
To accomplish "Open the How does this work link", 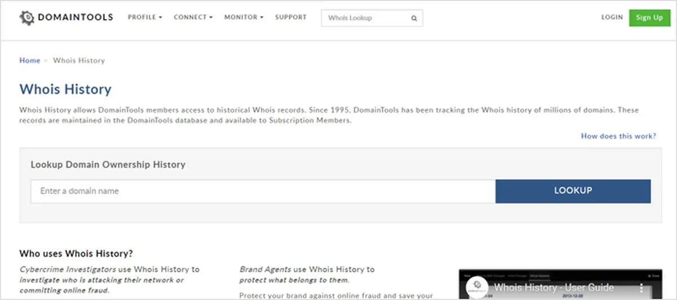I will 618,136.
